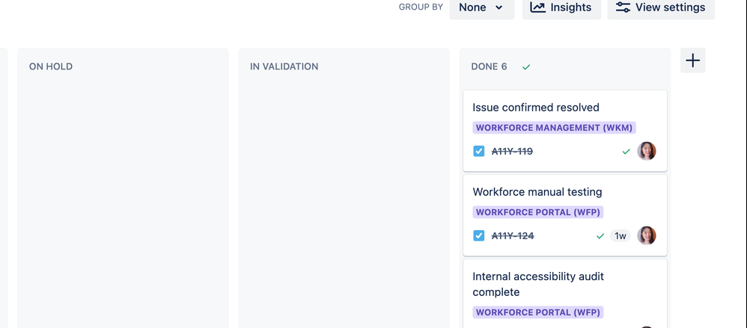Click WORKFORCE PORTAL label on manual testing card
The height and width of the screenshot is (328, 747).
click(x=538, y=212)
